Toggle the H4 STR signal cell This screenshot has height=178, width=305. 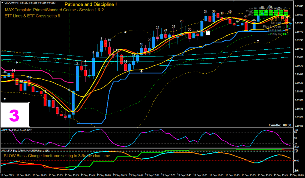coord(280,13)
